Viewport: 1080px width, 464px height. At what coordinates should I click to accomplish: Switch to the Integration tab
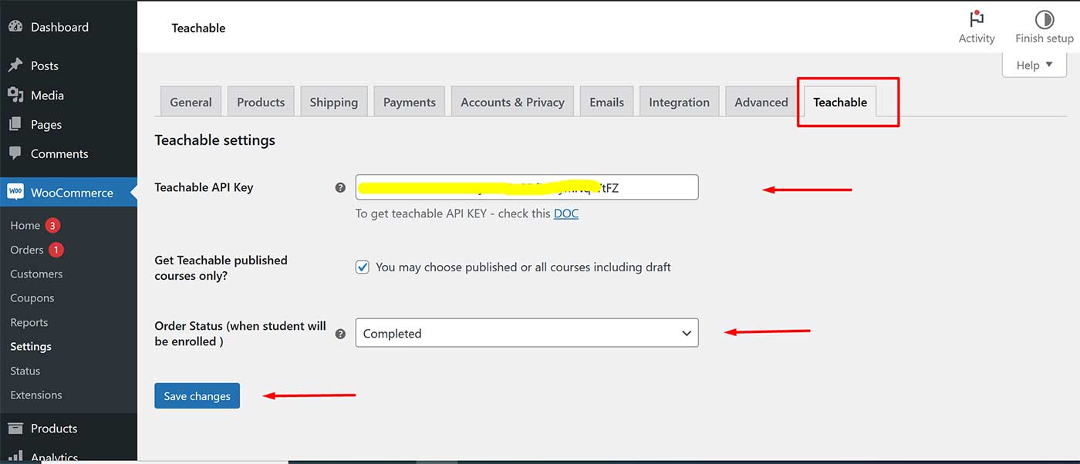point(679,102)
